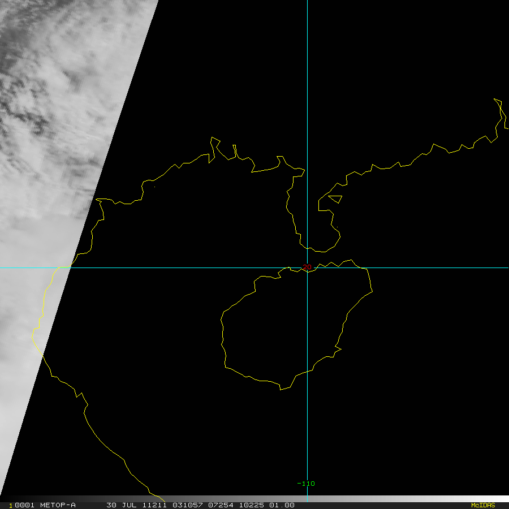Click the 11211 Julian day value
The height and width of the screenshot is (509, 509).
click(154, 505)
